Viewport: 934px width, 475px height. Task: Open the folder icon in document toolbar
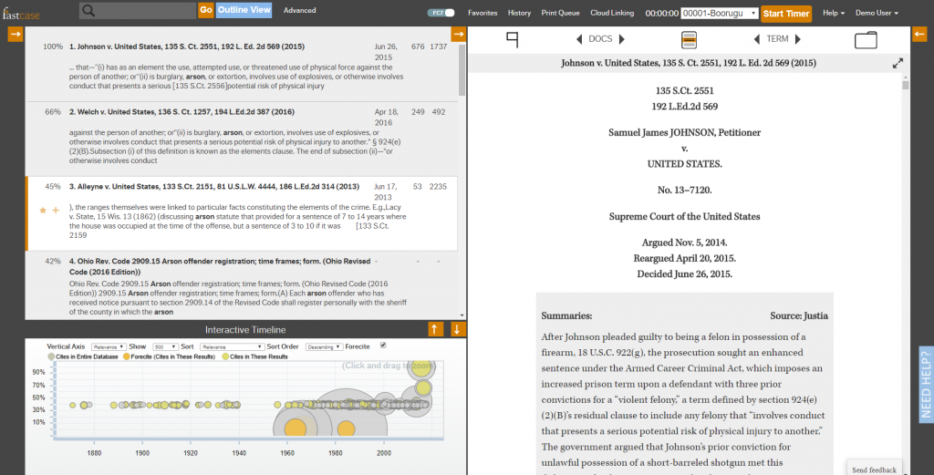865,39
